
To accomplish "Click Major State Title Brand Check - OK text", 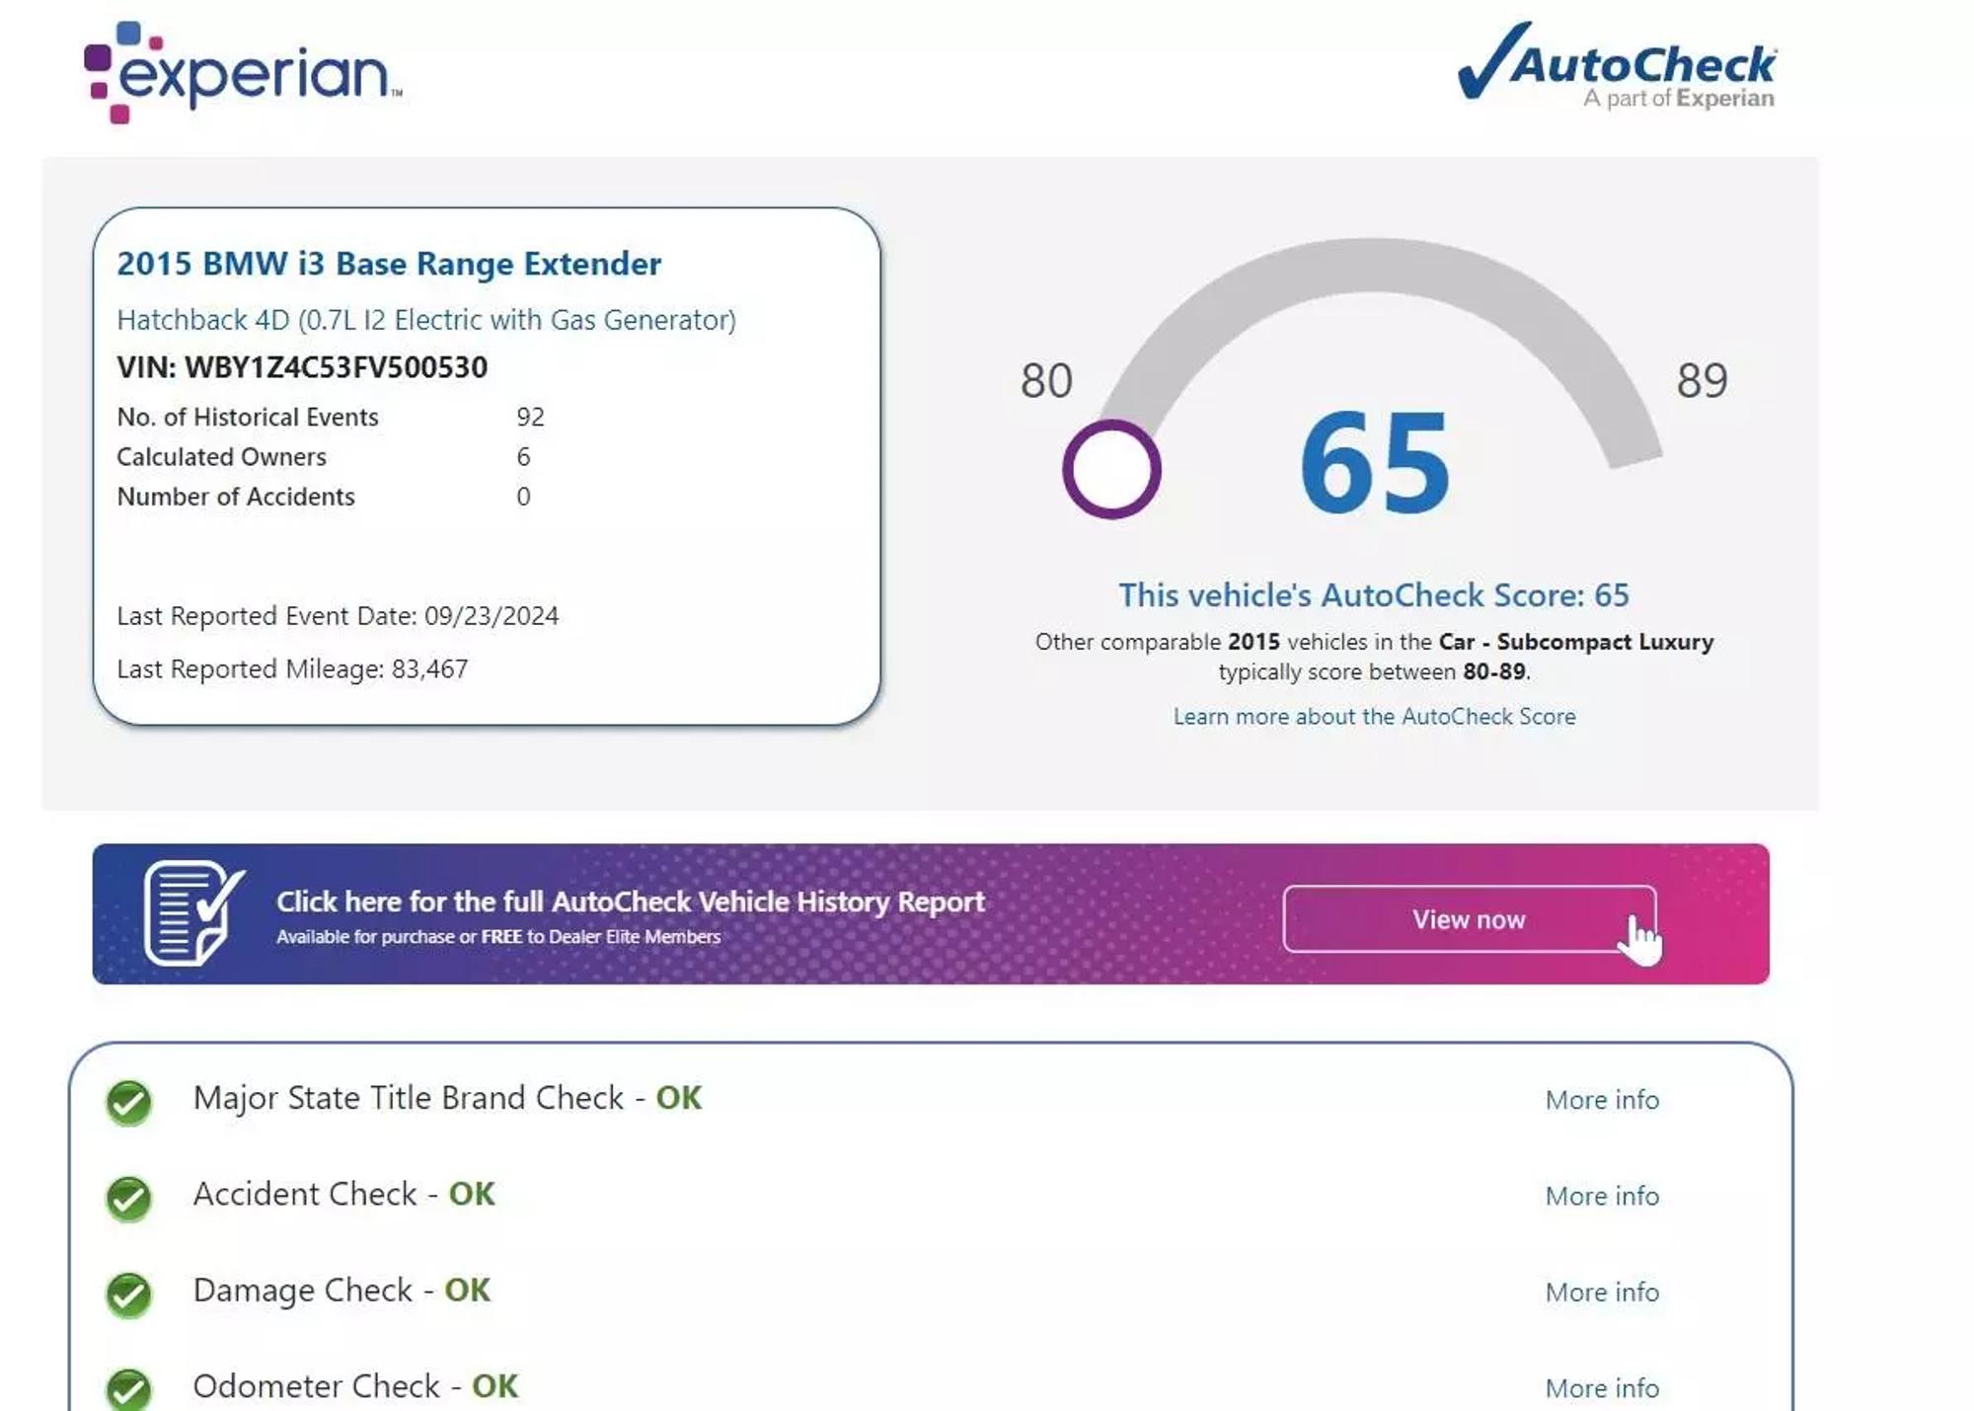I will [x=447, y=1098].
